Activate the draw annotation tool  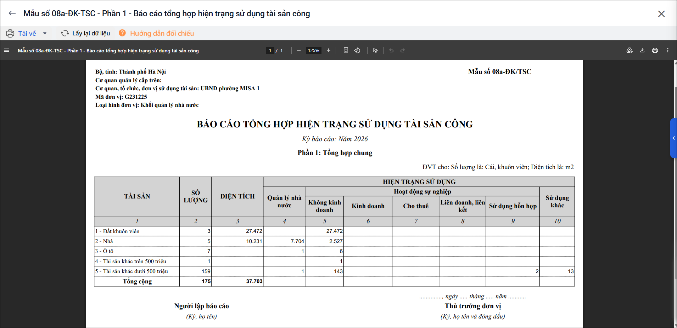[375, 50]
